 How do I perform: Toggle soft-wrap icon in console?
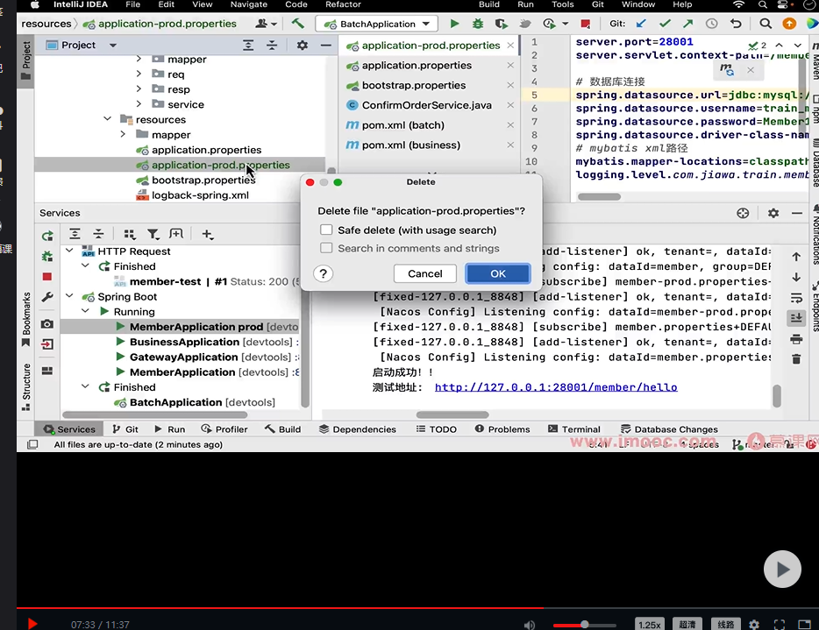(796, 298)
